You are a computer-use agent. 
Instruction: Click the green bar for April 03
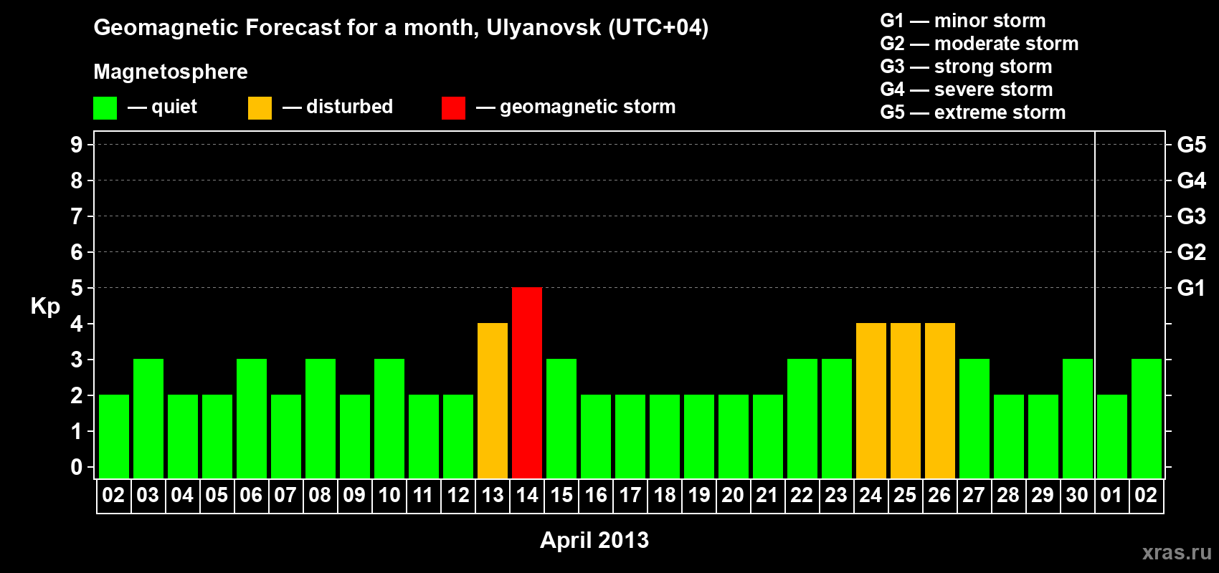coord(148,418)
